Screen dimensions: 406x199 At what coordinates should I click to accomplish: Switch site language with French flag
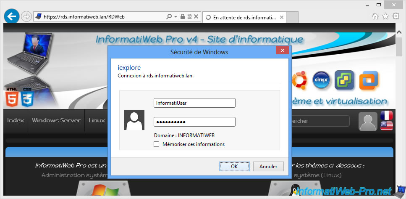pos(387,115)
